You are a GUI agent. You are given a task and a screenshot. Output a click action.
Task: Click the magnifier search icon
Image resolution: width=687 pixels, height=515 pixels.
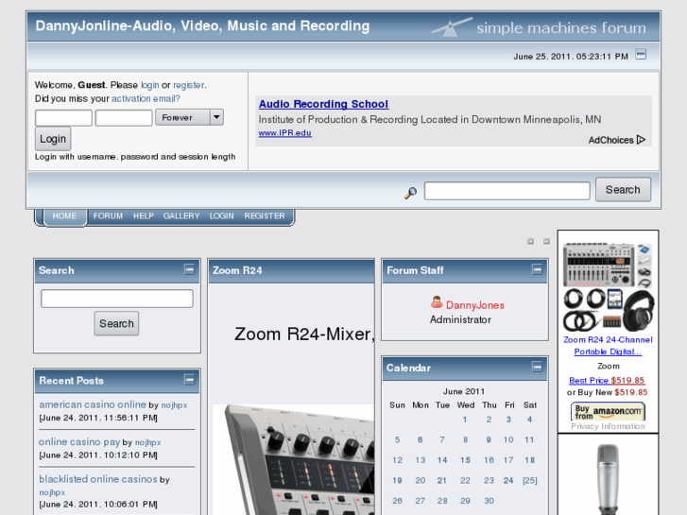coord(410,193)
